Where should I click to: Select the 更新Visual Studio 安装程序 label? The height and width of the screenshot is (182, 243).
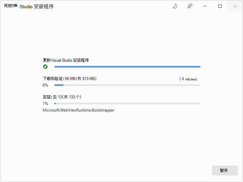(66, 60)
